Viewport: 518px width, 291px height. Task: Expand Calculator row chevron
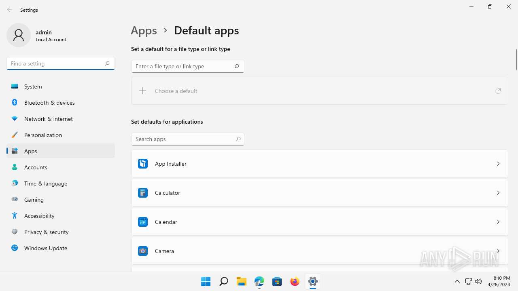(498, 193)
